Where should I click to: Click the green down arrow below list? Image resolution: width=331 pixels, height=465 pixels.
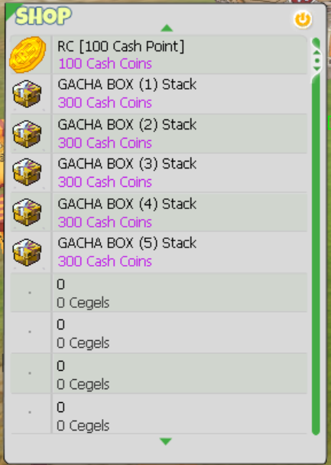point(166,441)
